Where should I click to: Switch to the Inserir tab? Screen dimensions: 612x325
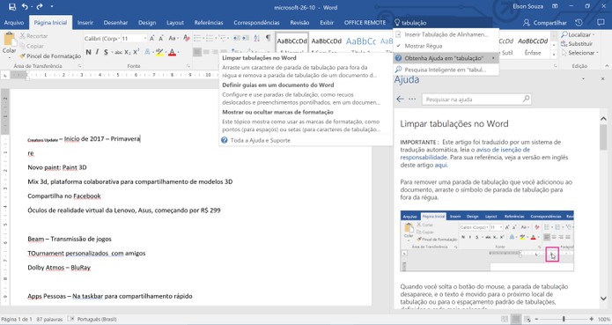[85, 23]
